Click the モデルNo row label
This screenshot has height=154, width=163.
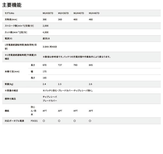tap(9, 13)
